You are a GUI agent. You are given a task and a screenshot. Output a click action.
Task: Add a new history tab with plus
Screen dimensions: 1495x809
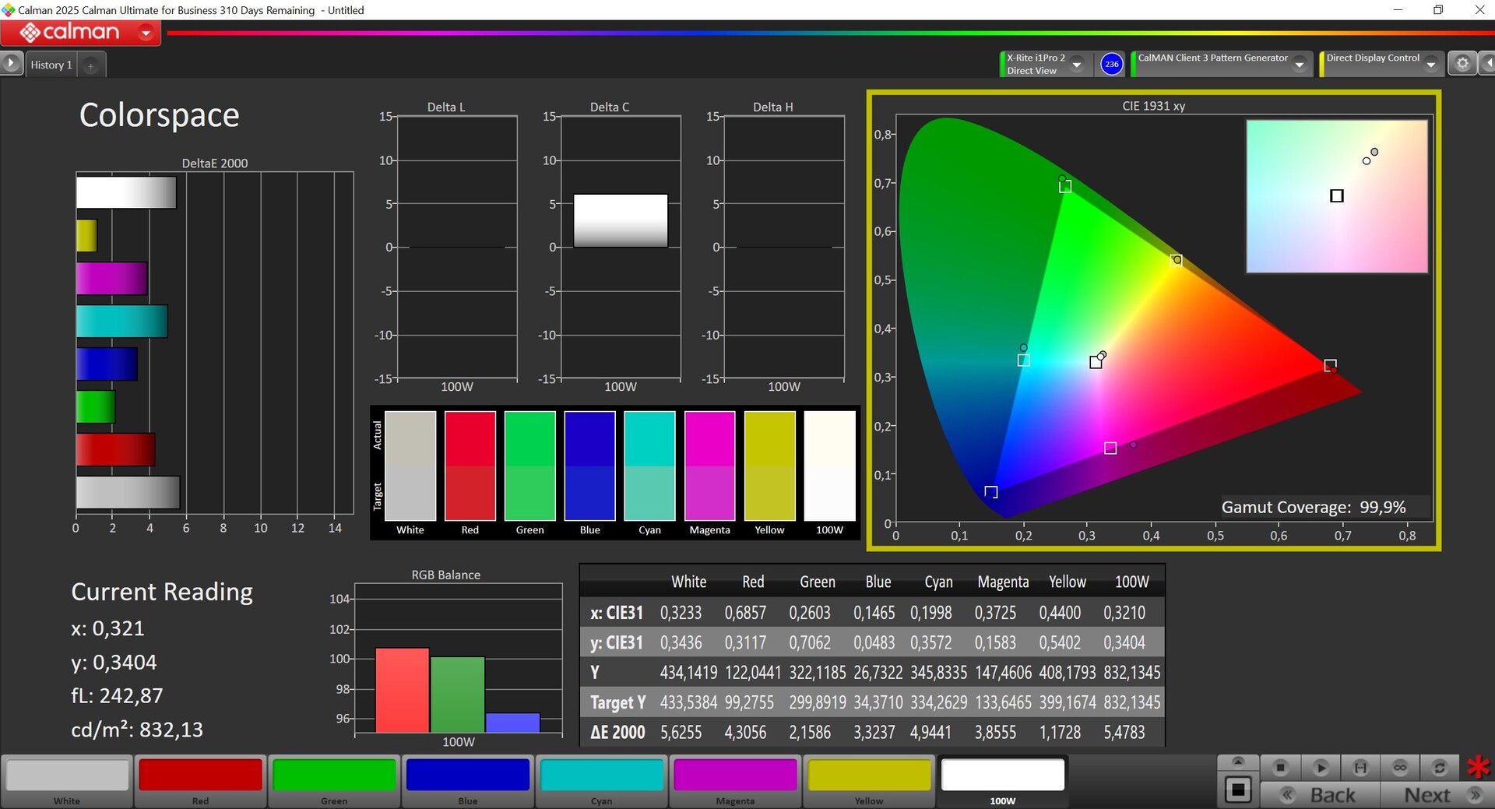[90, 66]
